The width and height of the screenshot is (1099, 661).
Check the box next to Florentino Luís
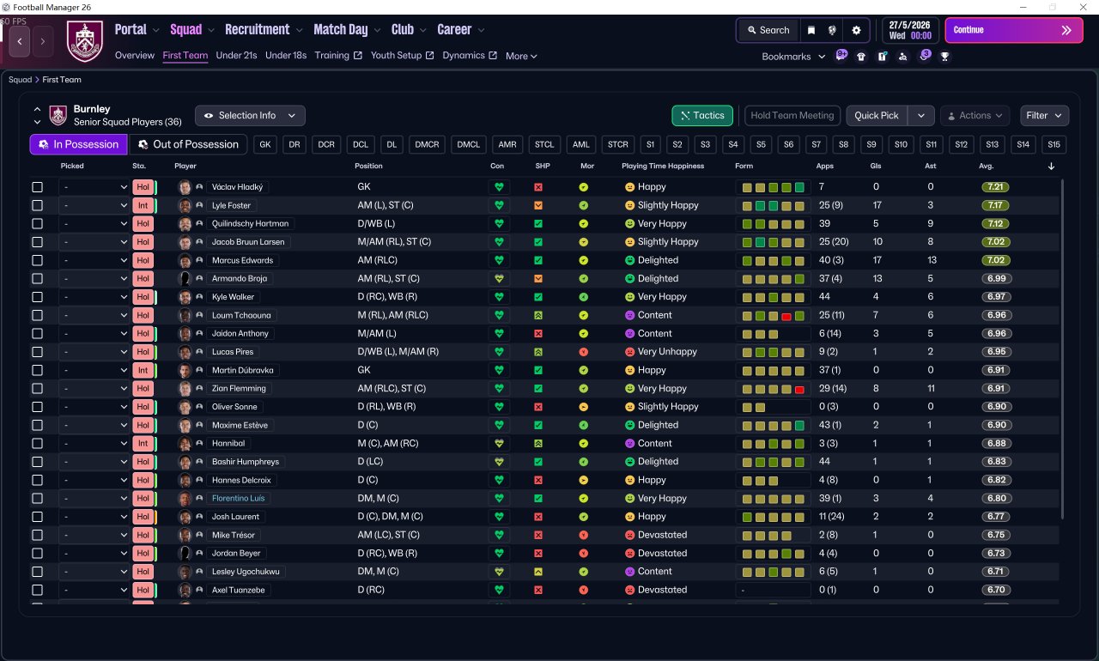coord(37,499)
